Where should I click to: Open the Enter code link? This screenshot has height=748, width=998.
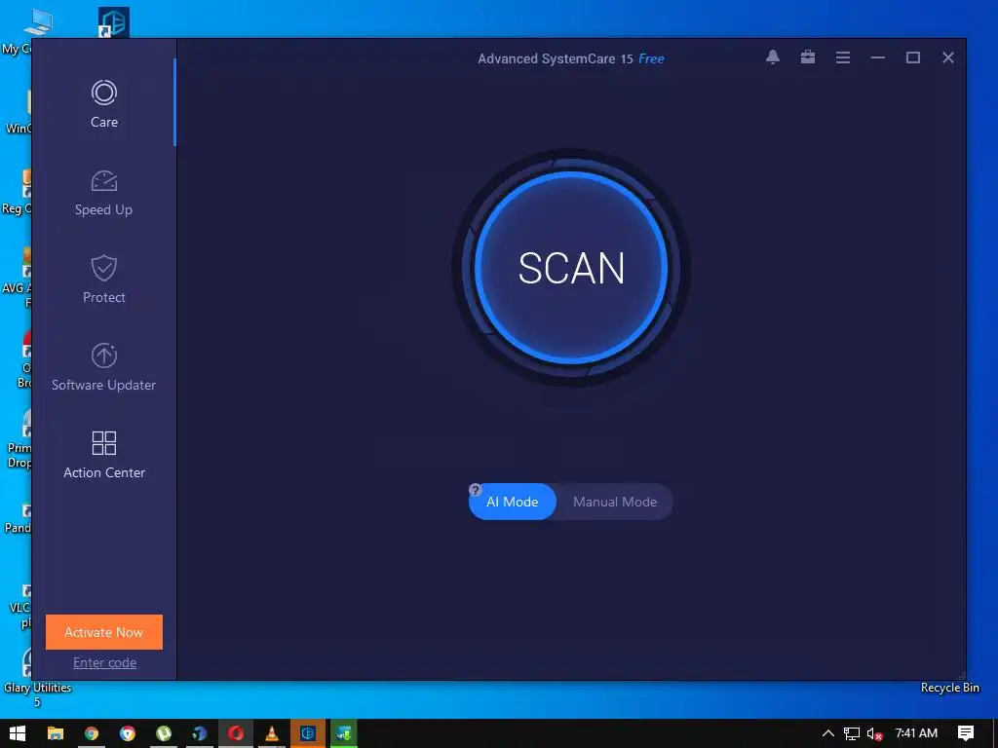pyautogui.click(x=104, y=662)
